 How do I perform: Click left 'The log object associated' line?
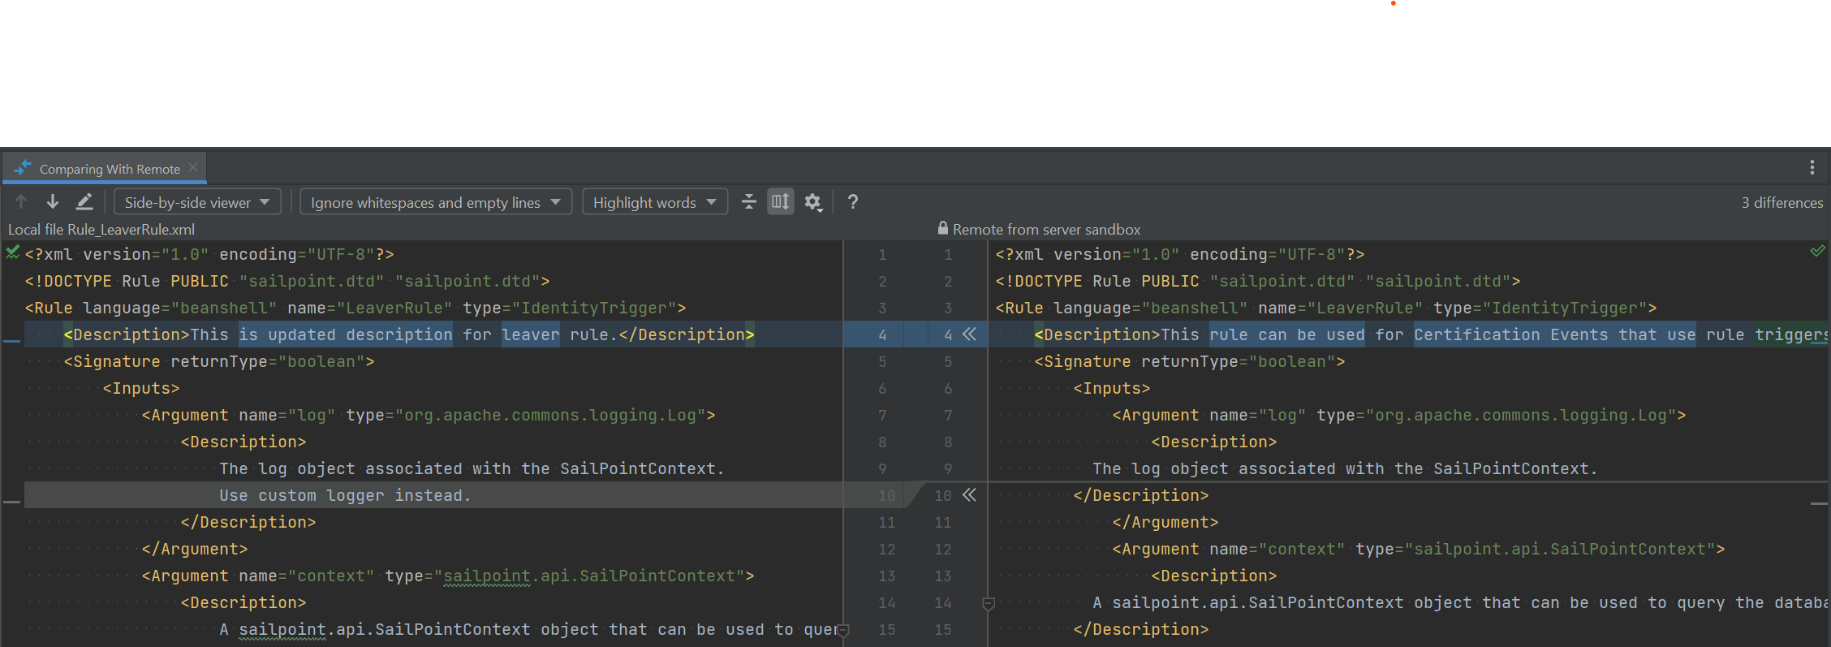coord(472,468)
